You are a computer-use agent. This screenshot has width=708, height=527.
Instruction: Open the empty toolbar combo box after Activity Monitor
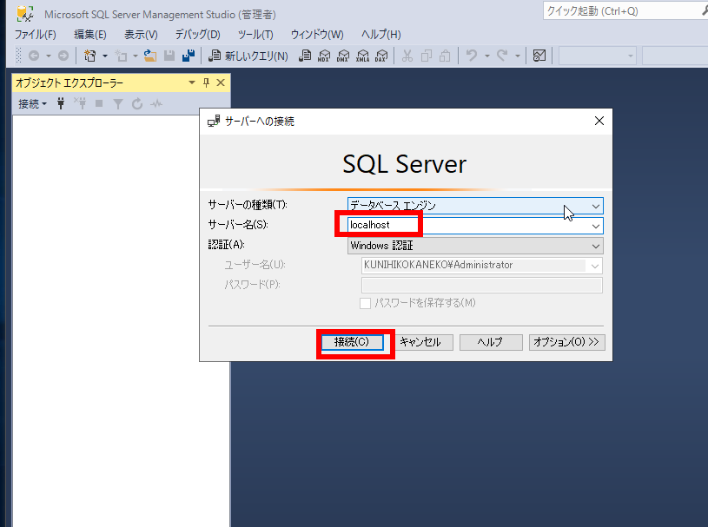click(x=598, y=56)
